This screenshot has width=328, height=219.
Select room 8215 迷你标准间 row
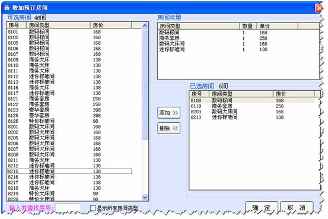[69, 172]
